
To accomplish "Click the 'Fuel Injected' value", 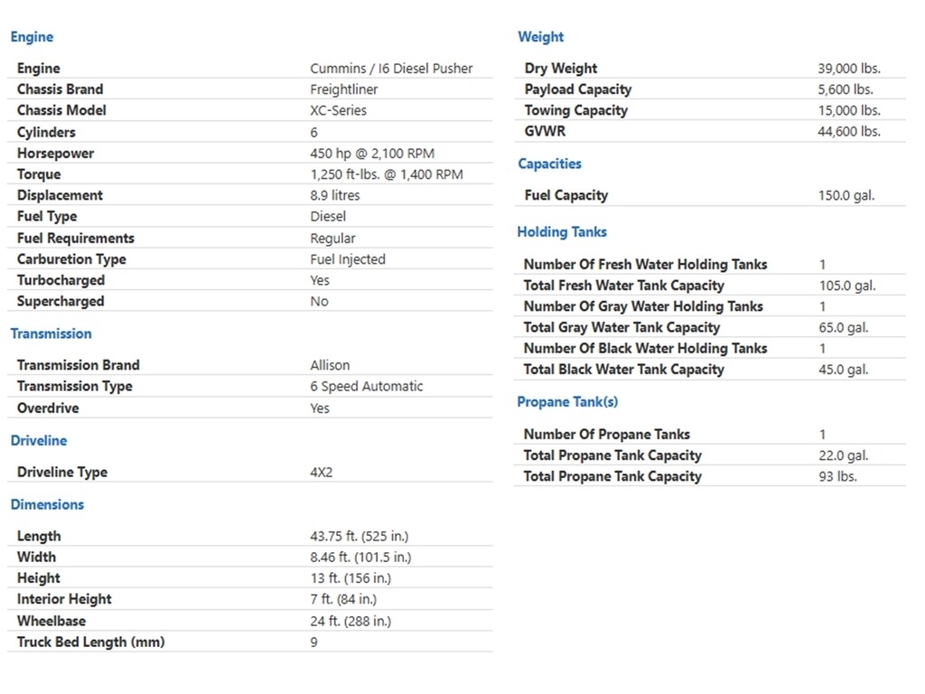I will pyautogui.click(x=348, y=259).
